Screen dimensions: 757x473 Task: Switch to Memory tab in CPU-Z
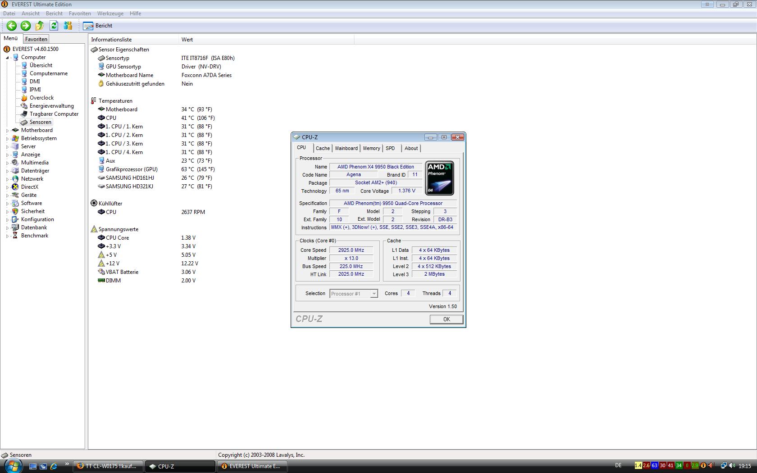click(371, 148)
